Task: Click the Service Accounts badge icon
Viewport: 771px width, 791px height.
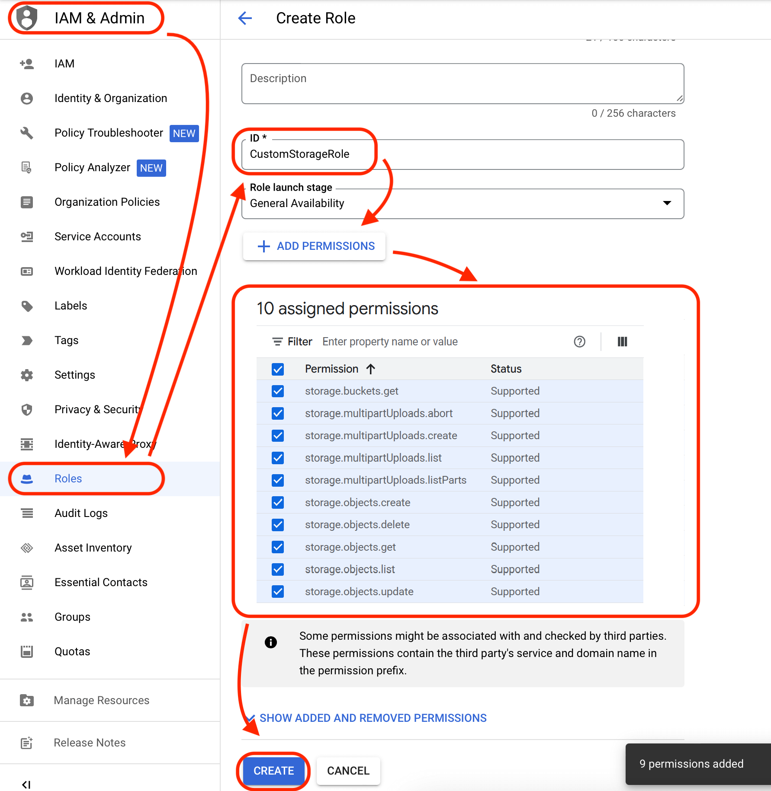Action: click(27, 237)
